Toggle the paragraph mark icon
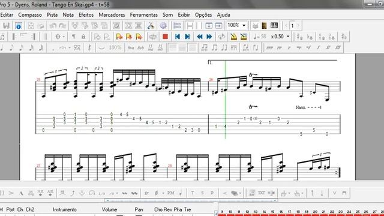This screenshot has width=384, height=216. (73, 37)
